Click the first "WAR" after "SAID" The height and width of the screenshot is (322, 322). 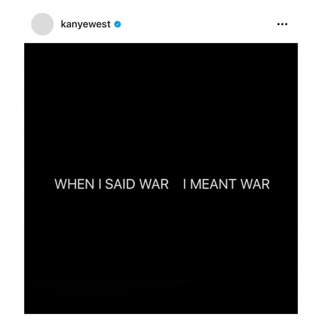point(154,184)
